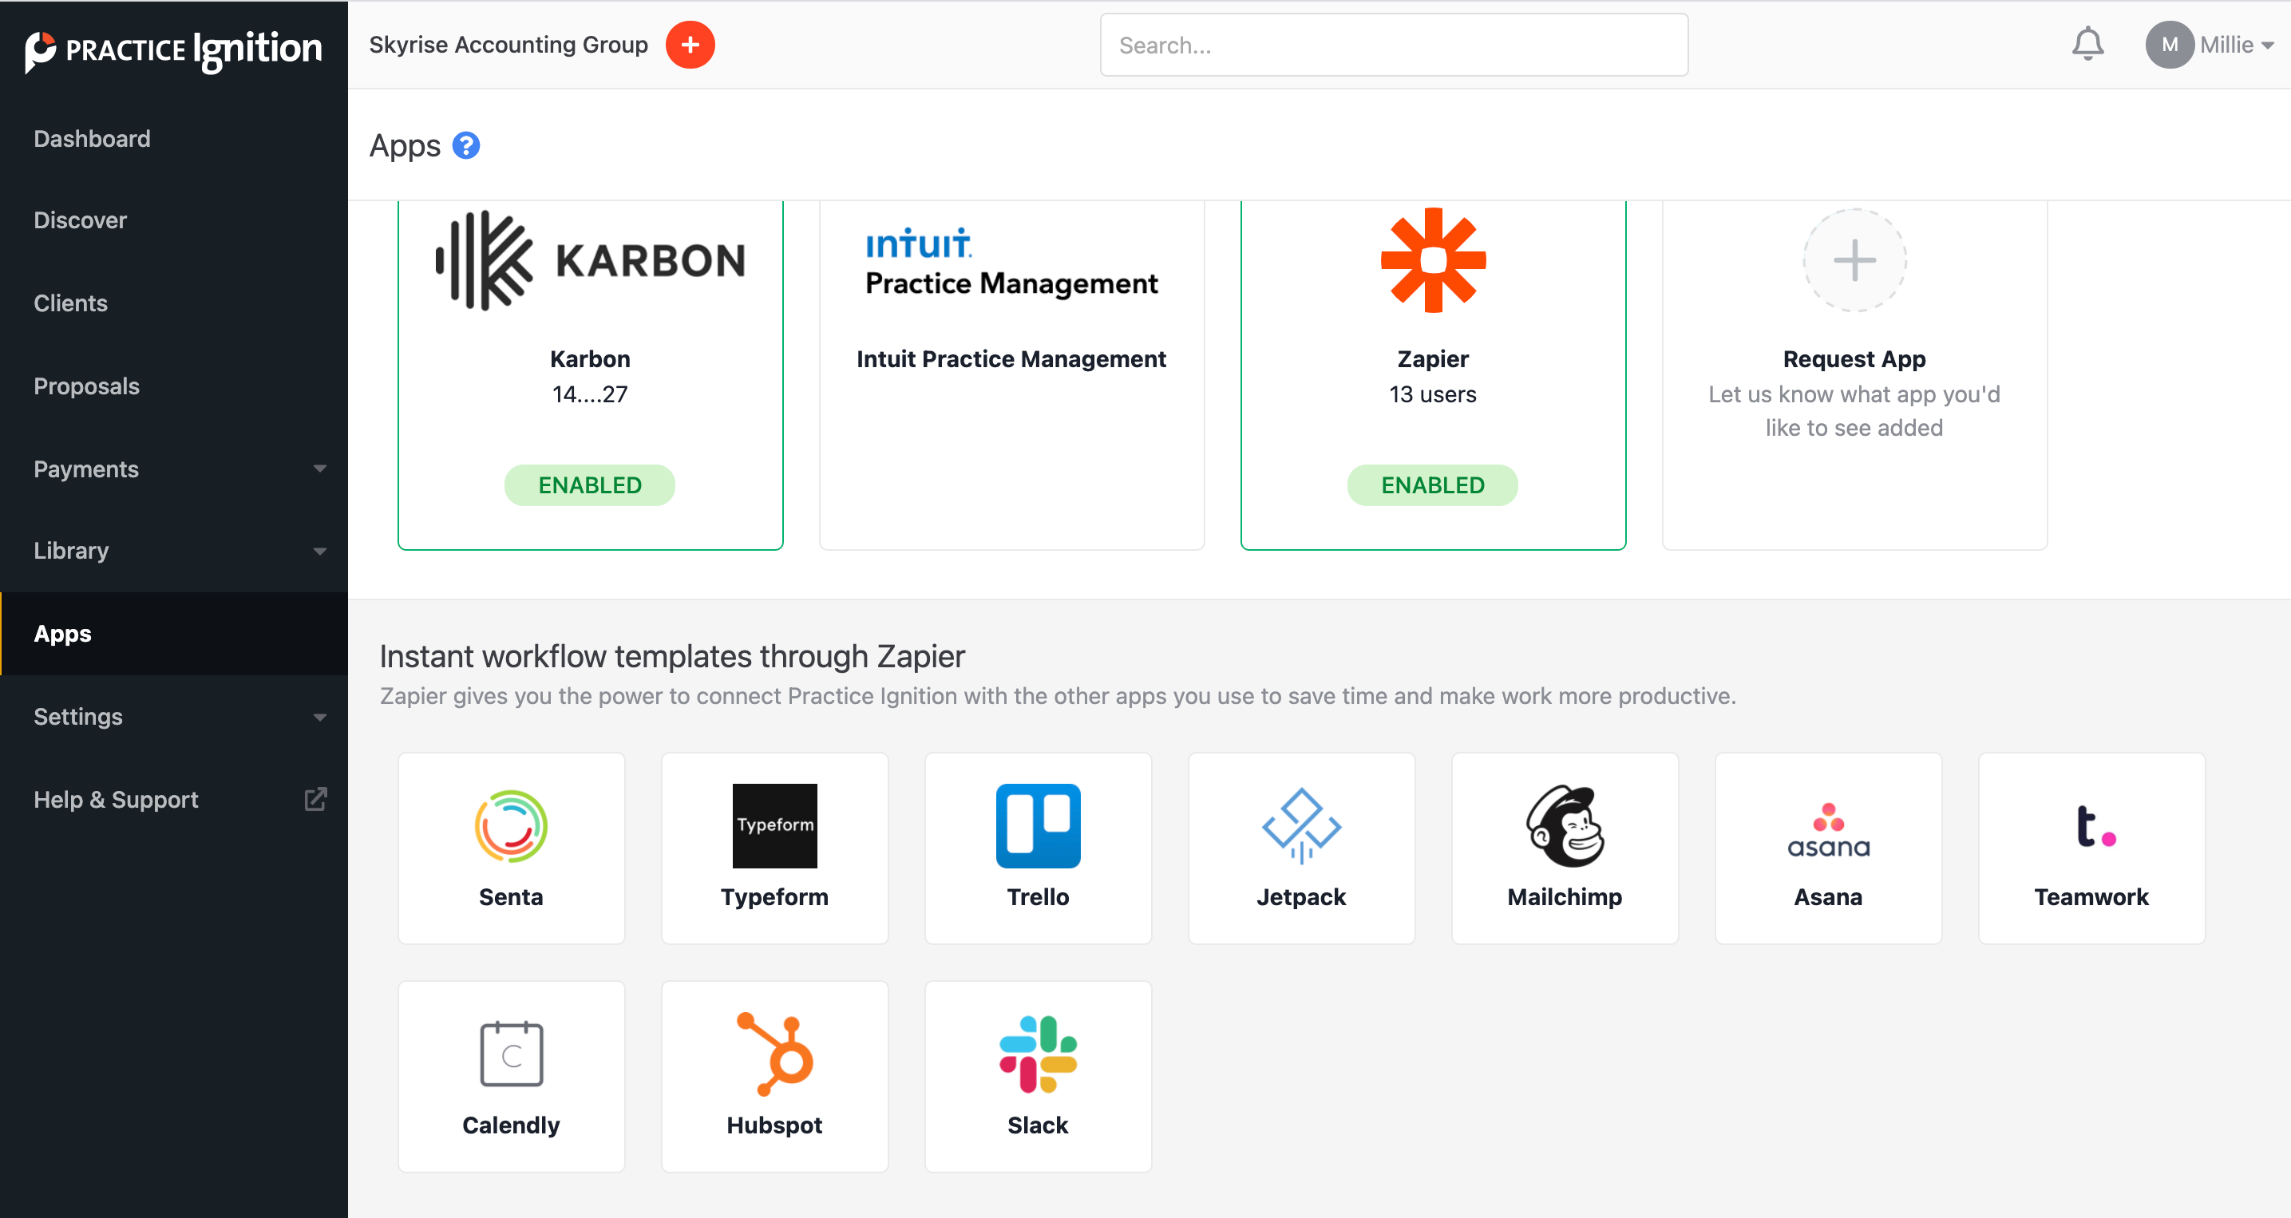The height and width of the screenshot is (1218, 2291).
Task: Click the Apps help question mark icon
Action: click(x=466, y=145)
